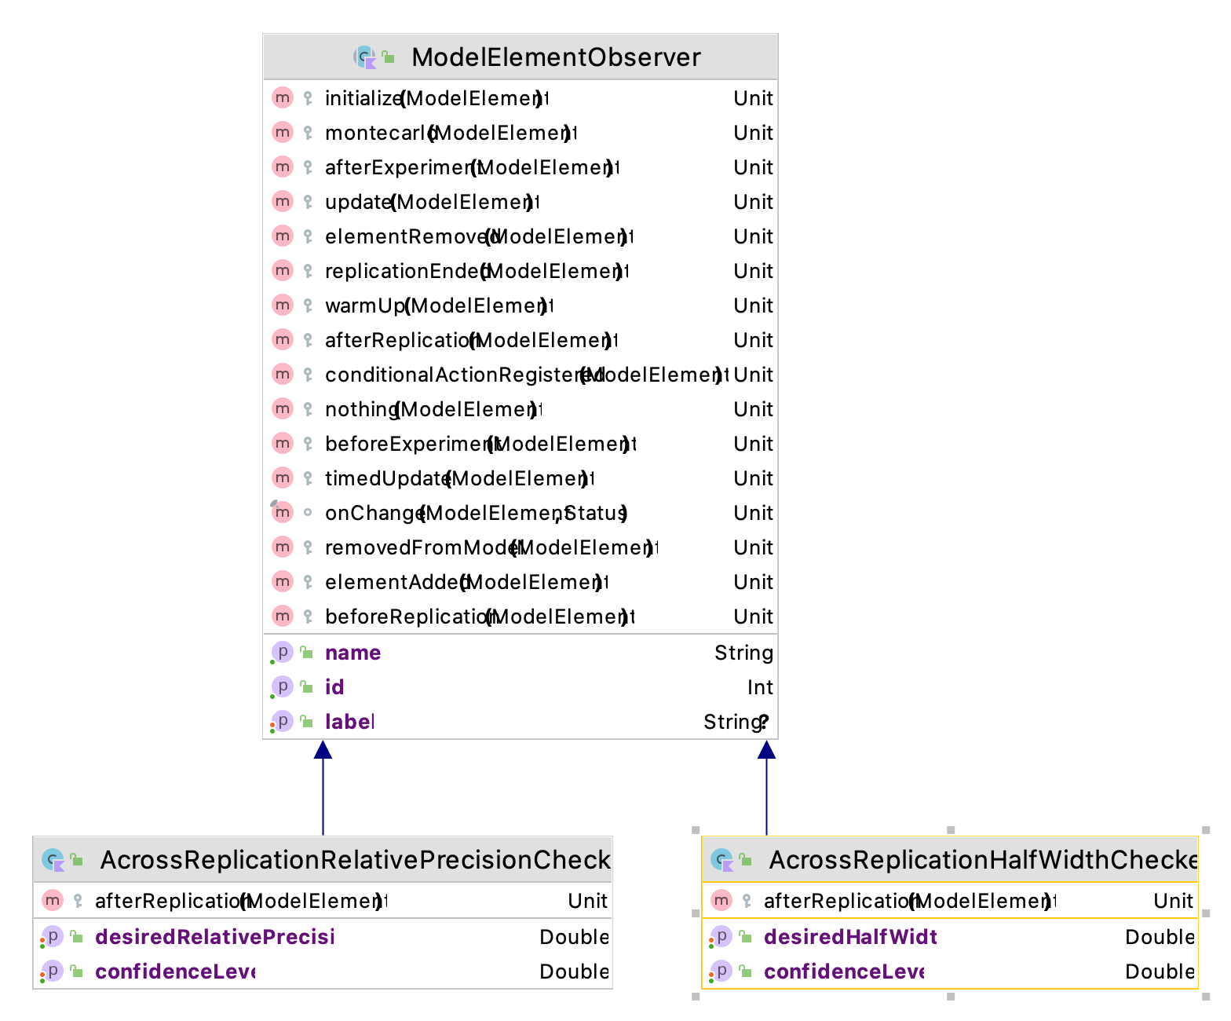
Task: Select the desiredRelativePrecision property
Action: coord(323,937)
